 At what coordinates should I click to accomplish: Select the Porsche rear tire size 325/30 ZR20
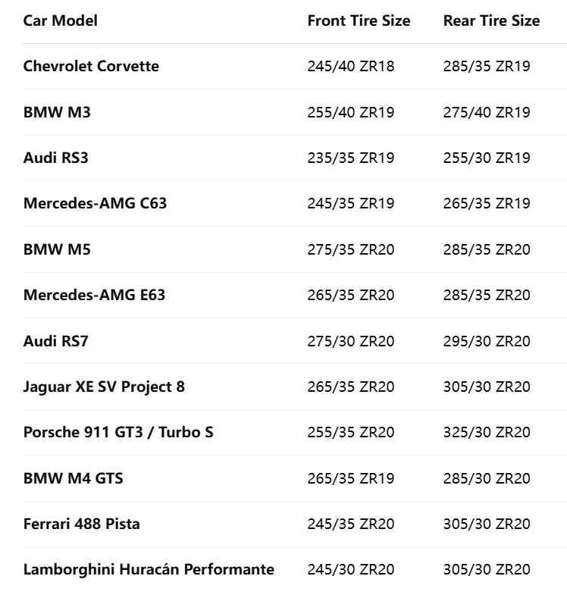[486, 432]
